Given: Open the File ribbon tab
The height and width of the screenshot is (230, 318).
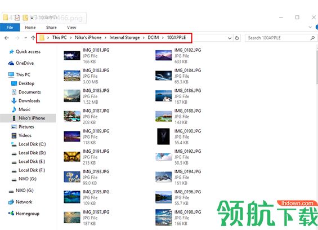Looking at the screenshot, I should tap(10, 28).
